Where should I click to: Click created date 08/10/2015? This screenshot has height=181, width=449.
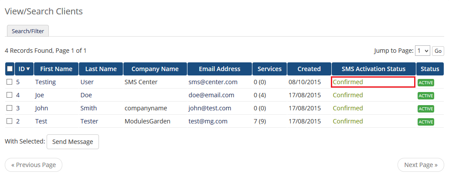tap(305, 82)
